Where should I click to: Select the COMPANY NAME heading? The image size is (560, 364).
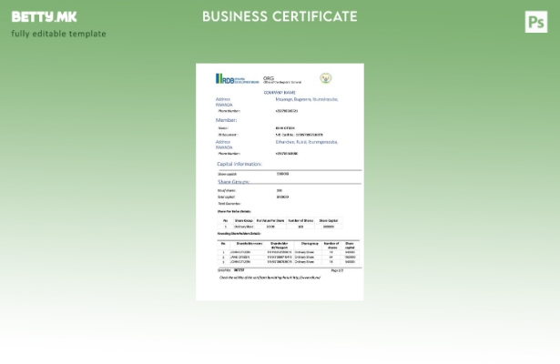tap(280, 92)
